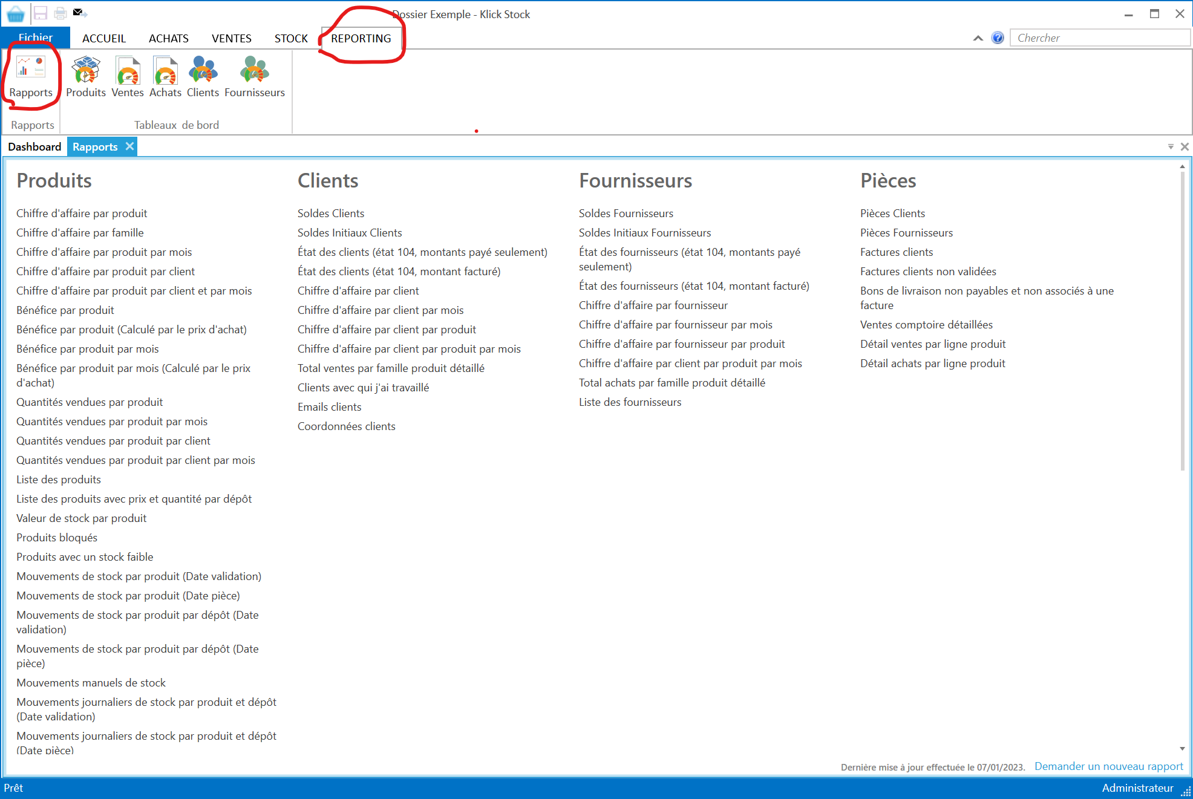Open the Rapports tab options arrow
Viewport: 1193px width, 799px height.
coord(1172,146)
